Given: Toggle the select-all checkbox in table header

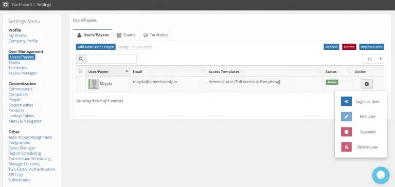Looking at the screenshot, I should click(80, 71).
